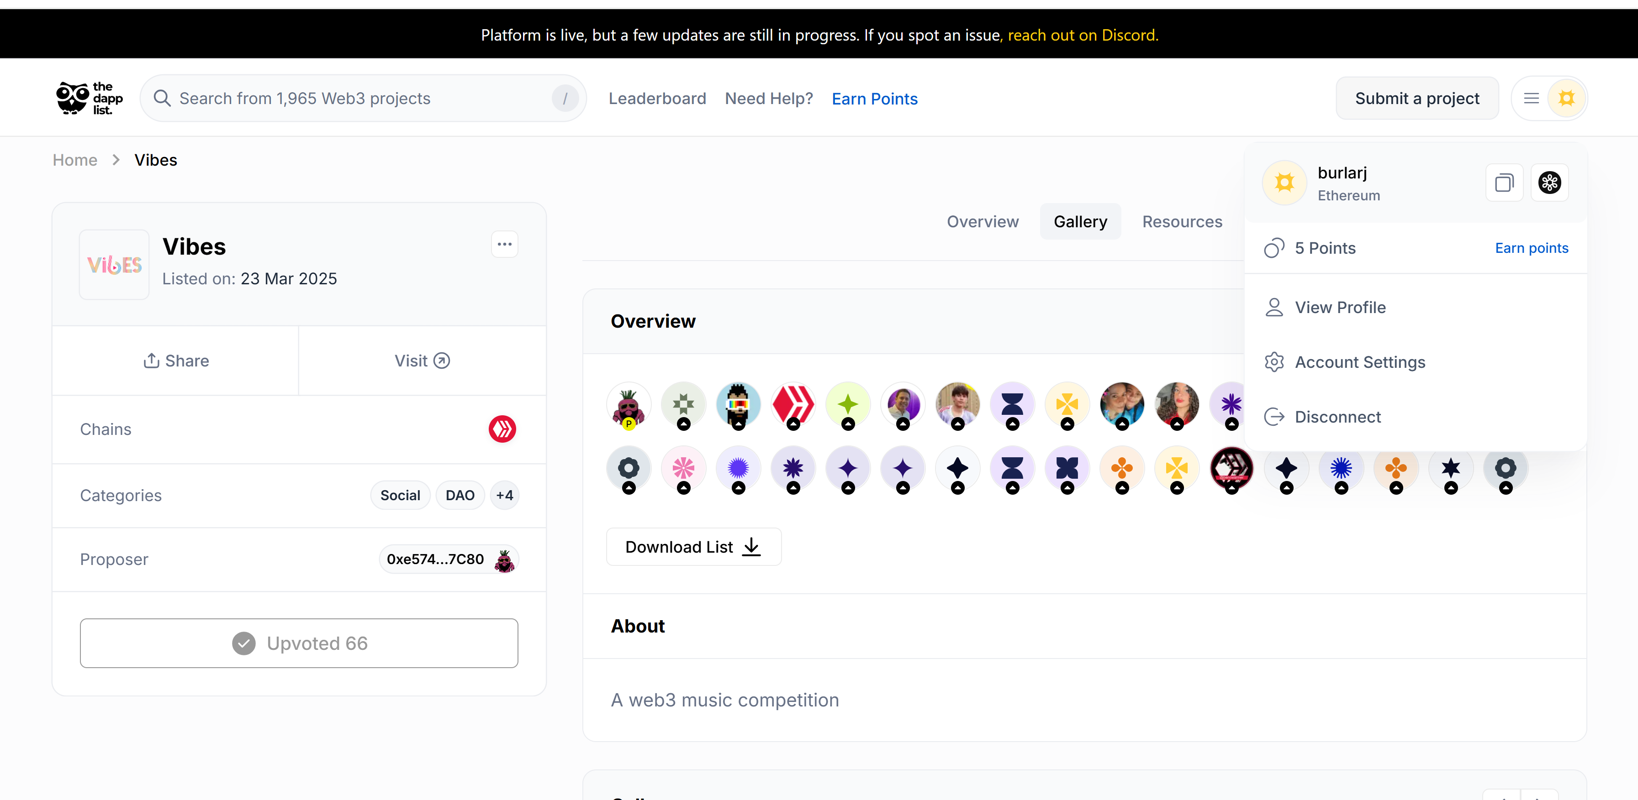Expand the +4 categories chip
Viewport: 1638px width, 800px height.
(504, 495)
